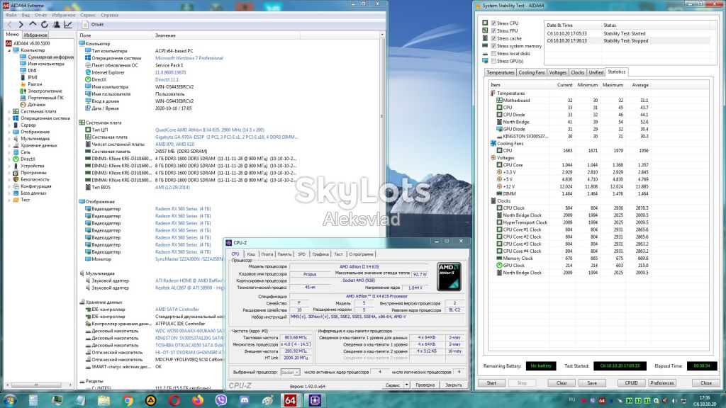Toggle Stress CPU checkbox
The image size is (726, 408).
(493, 23)
